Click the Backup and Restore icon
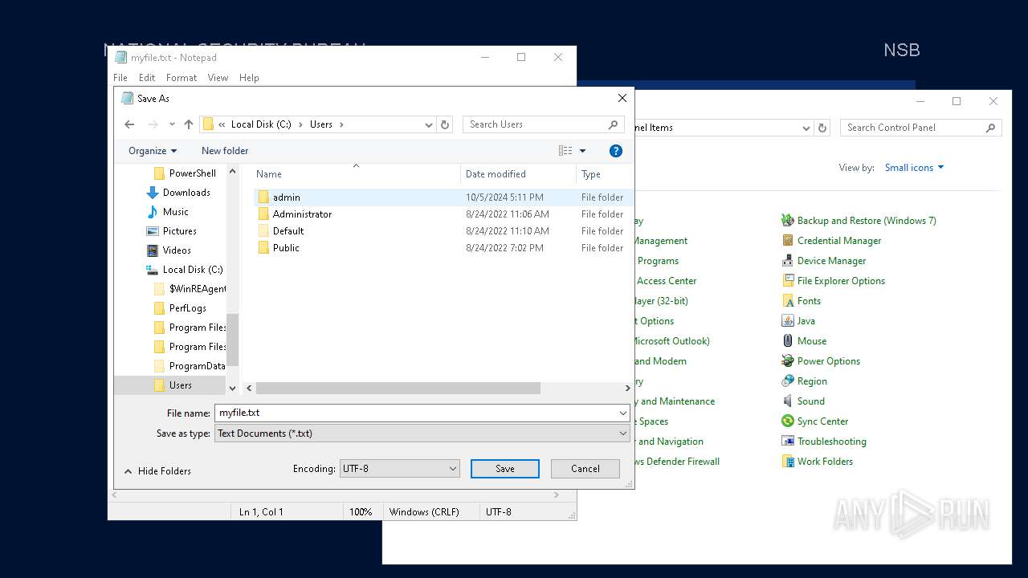The height and width of the screenshot is (578, 1028). (788, 220)
